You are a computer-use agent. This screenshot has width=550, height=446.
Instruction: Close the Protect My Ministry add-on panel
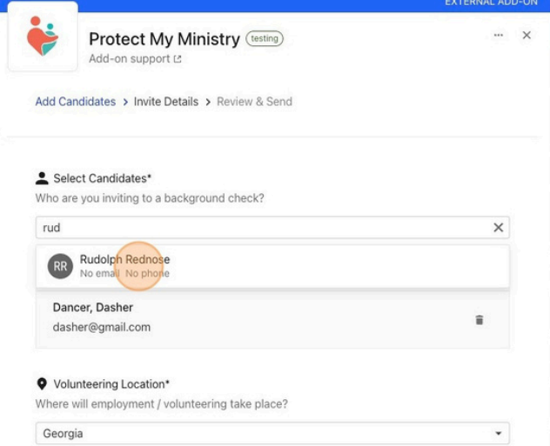tap(527, 35)
